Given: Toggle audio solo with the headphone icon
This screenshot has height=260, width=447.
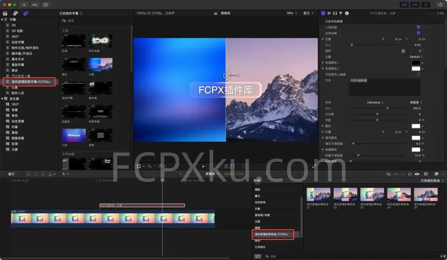Looking at the screenshot, I should (410, 174).
